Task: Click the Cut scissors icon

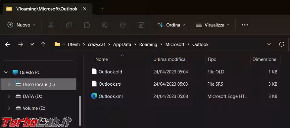Action: (x=51, y=25)
